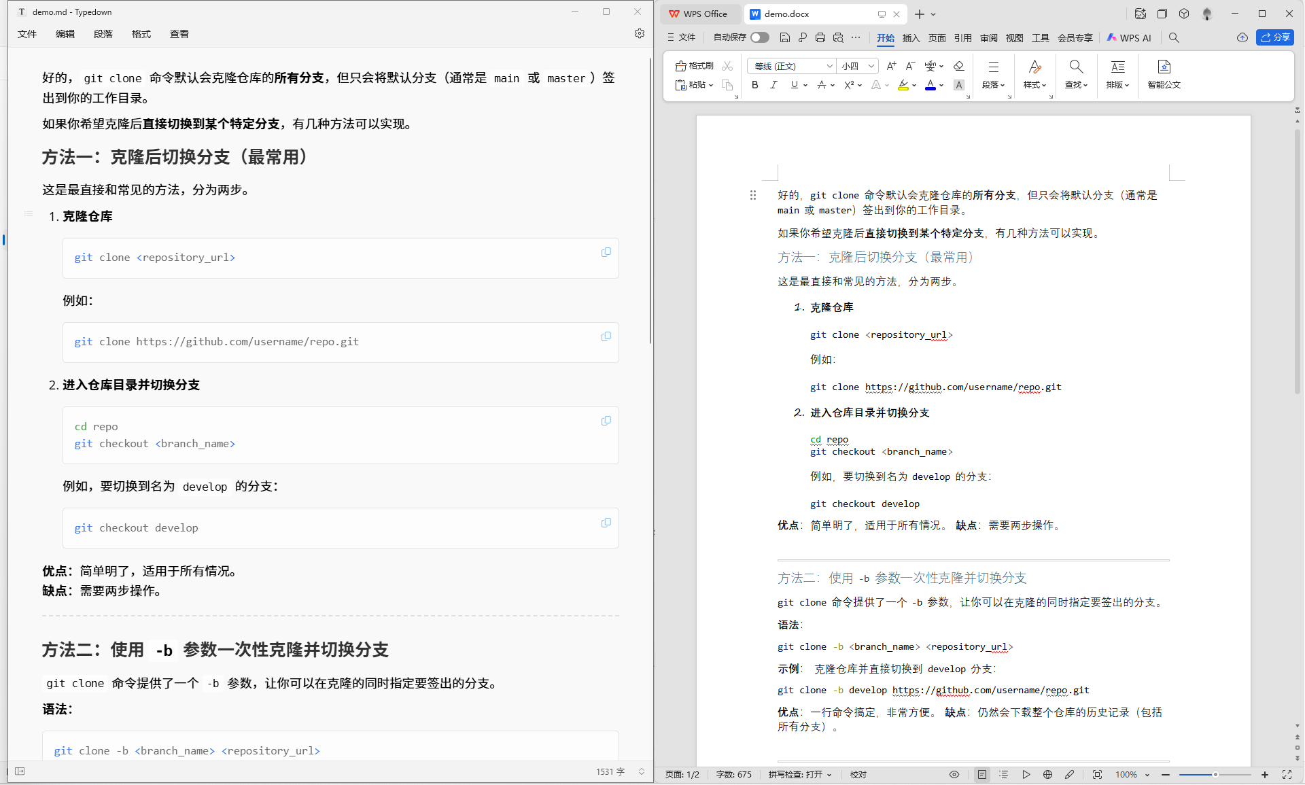Click the font color red A swatch

930,85
